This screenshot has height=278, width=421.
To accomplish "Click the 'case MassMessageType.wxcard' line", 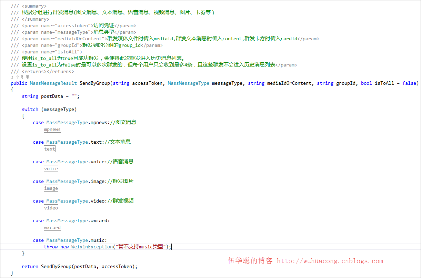I will [x=71, y=221].
